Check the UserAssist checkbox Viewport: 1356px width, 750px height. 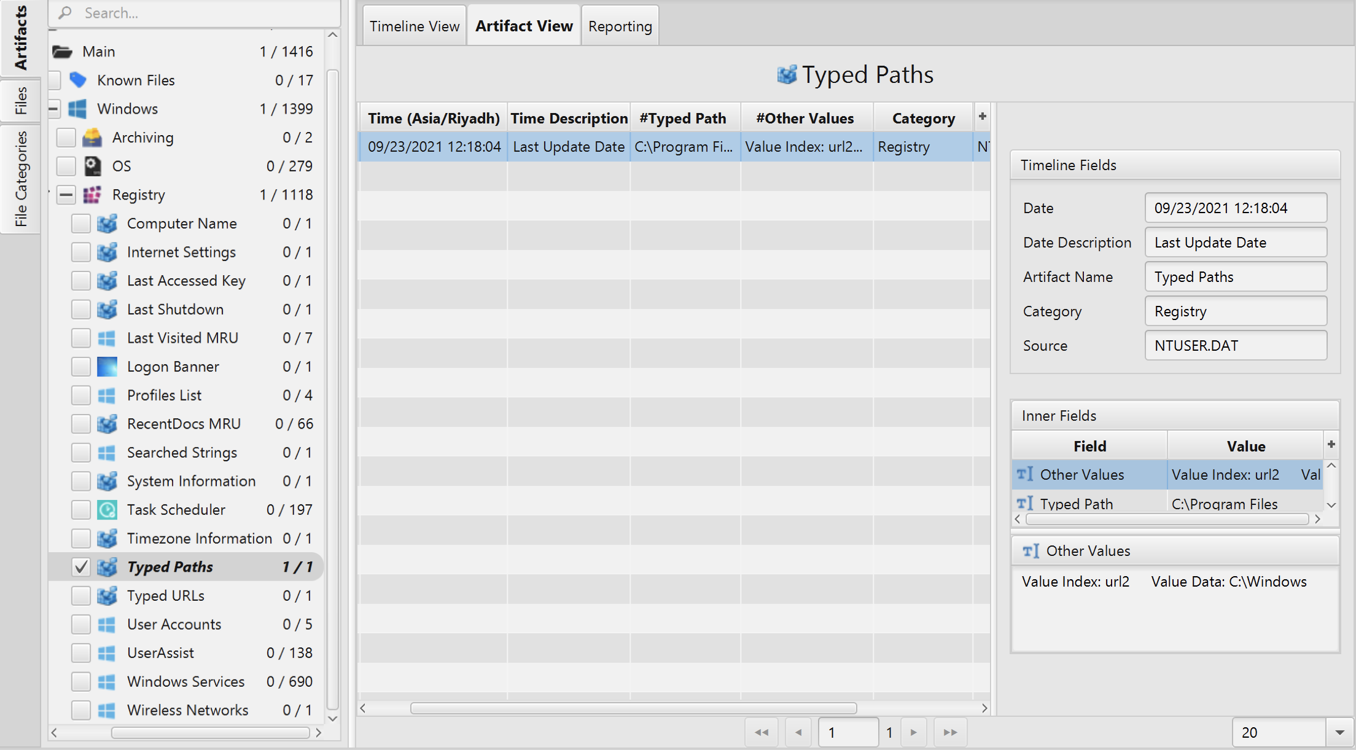pyautogui.click(x=80, y=653)
